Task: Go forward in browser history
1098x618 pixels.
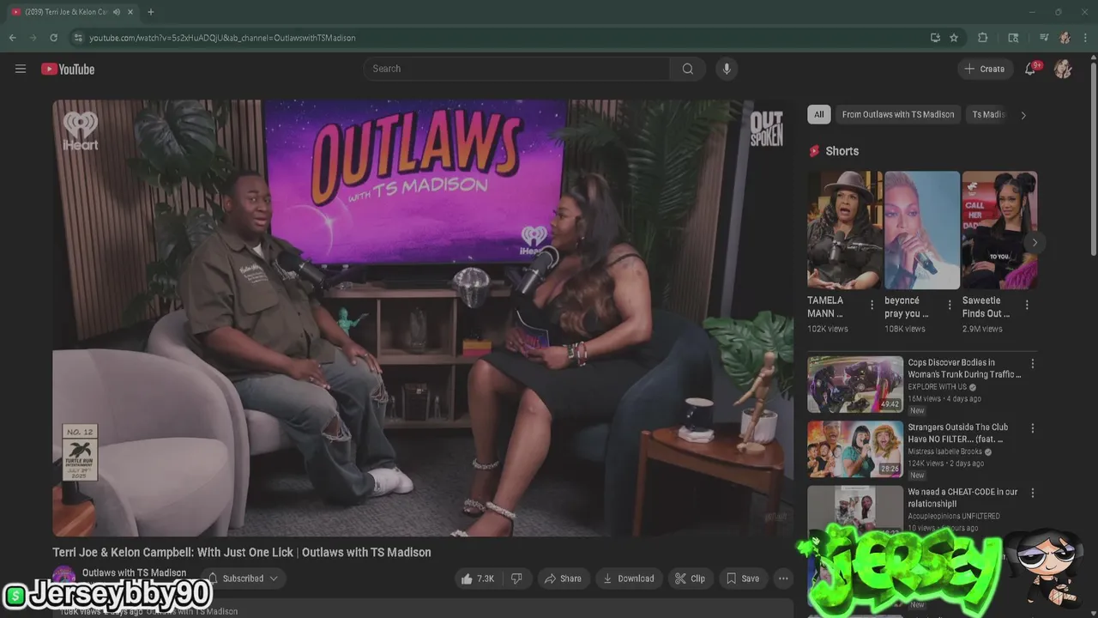Action: (x=33, y=38)
